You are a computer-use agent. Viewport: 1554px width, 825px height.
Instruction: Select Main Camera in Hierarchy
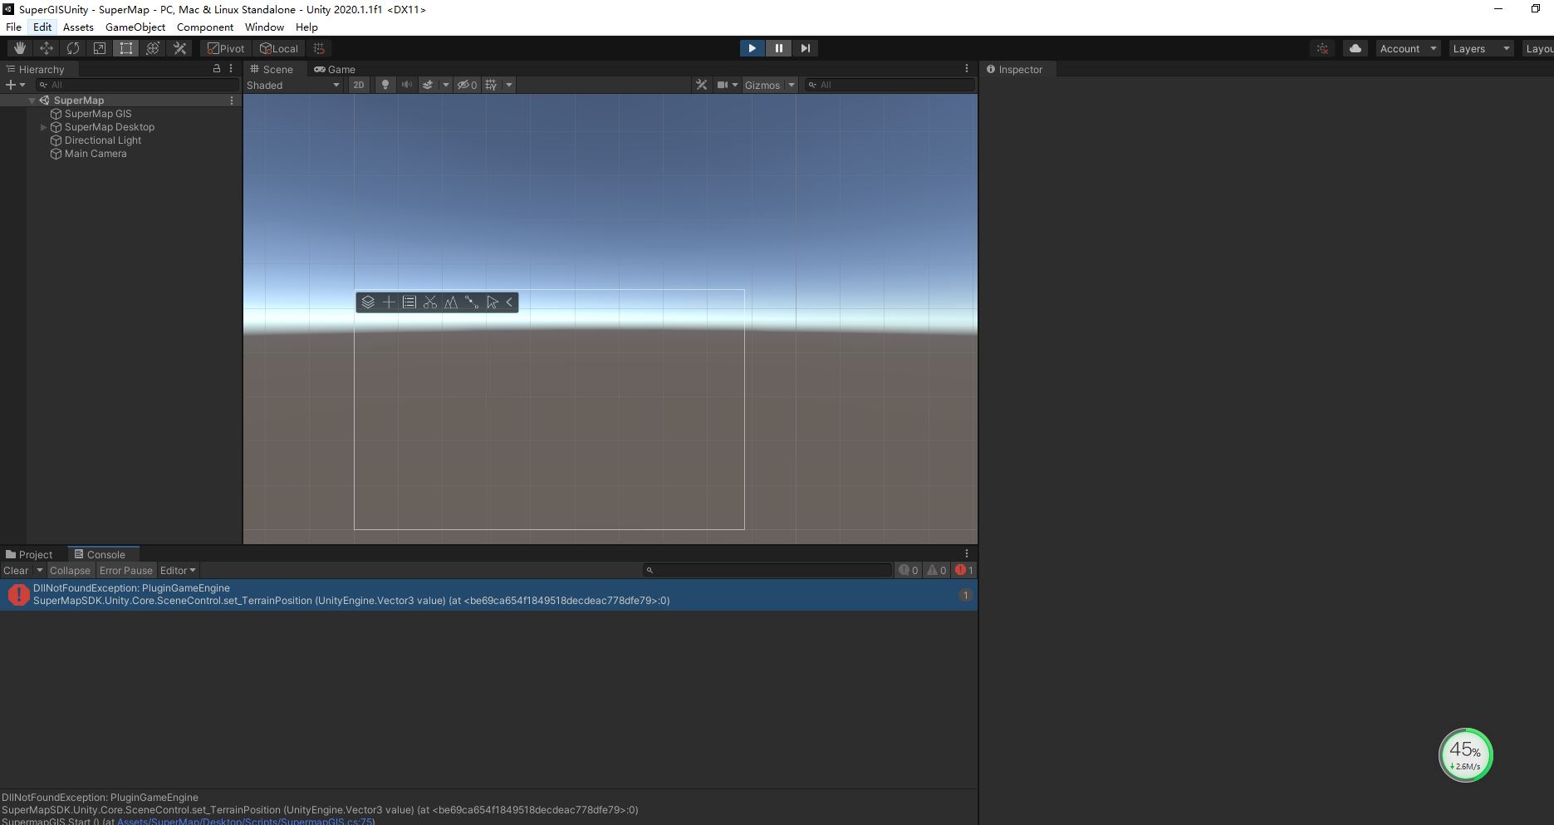pos(96,154)
